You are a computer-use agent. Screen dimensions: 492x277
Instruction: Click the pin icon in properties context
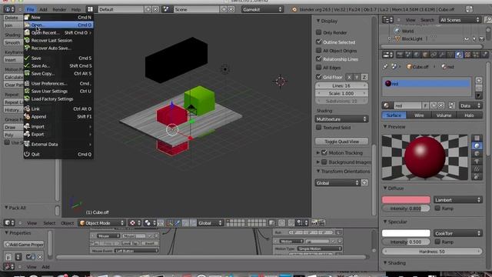[x=385, y=67]
